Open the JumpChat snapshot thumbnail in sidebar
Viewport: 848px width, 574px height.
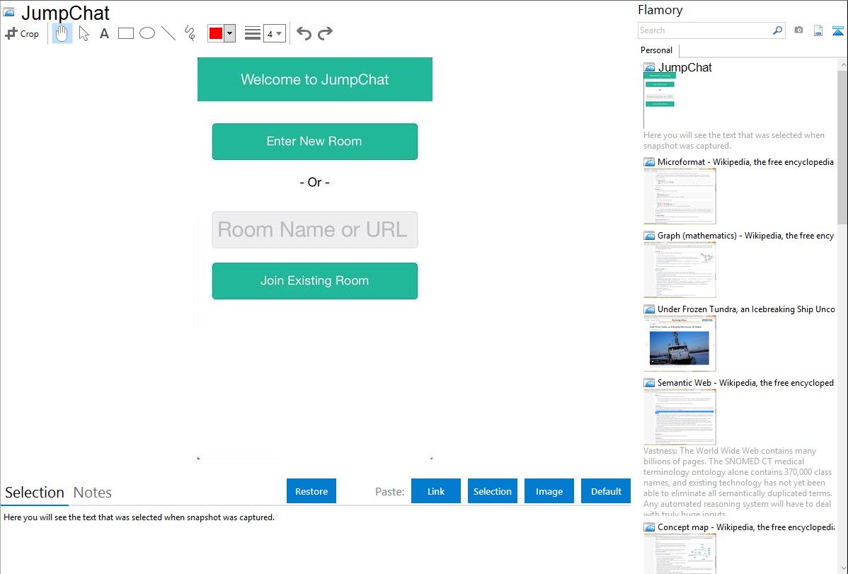660,100
